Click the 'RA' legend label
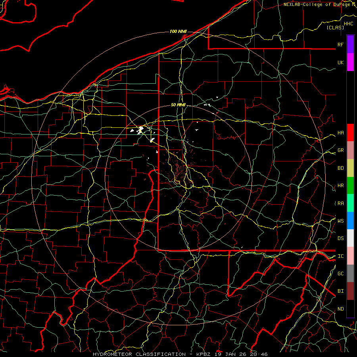Screen dimensions: 357x357 point(341,203)
